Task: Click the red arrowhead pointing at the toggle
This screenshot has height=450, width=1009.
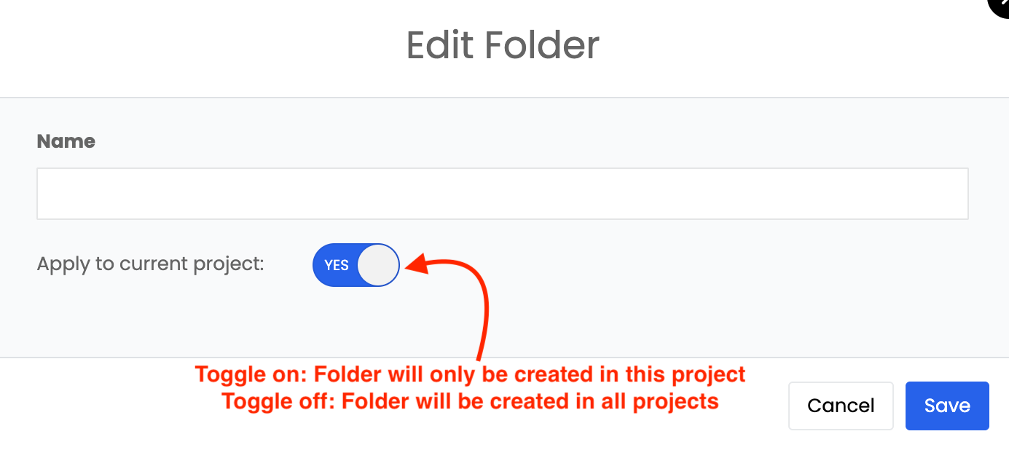Action: coord(417,265)
